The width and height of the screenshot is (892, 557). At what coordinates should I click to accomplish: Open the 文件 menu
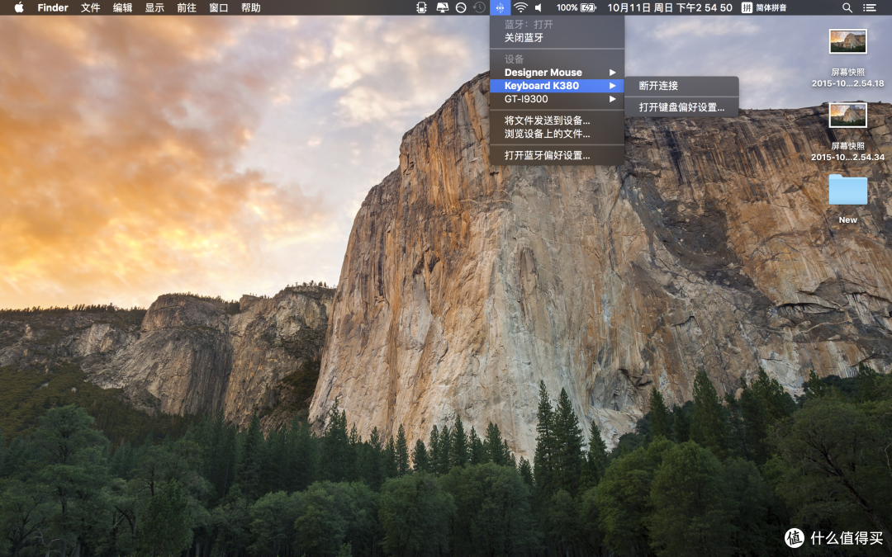(91, 7)
